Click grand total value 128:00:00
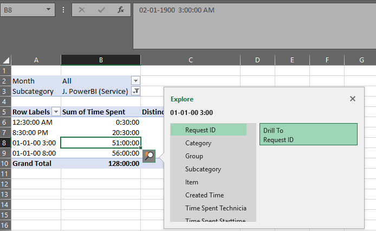The width and height of the screenshot is (376, 231). point(101,164)
